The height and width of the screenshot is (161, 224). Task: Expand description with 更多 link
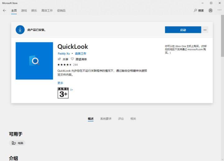(x=60, y=83)
